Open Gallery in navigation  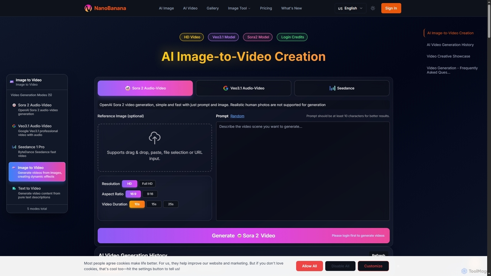213,8
